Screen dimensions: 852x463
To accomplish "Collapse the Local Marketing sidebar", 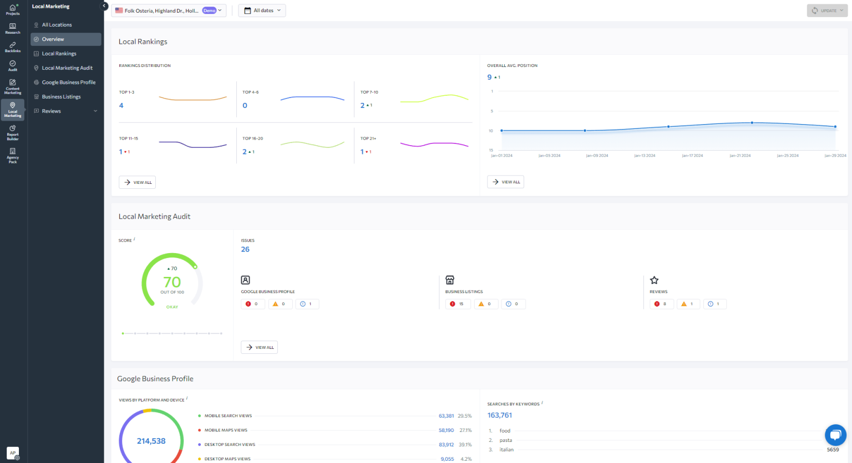I will point(104,6).
